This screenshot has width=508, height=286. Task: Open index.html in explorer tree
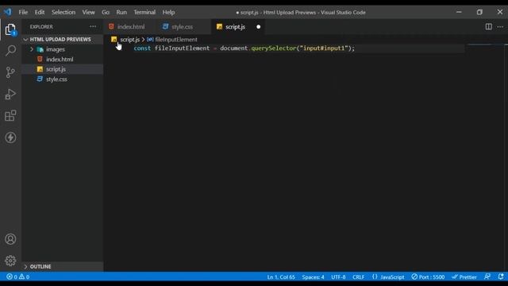pos(62,60)
